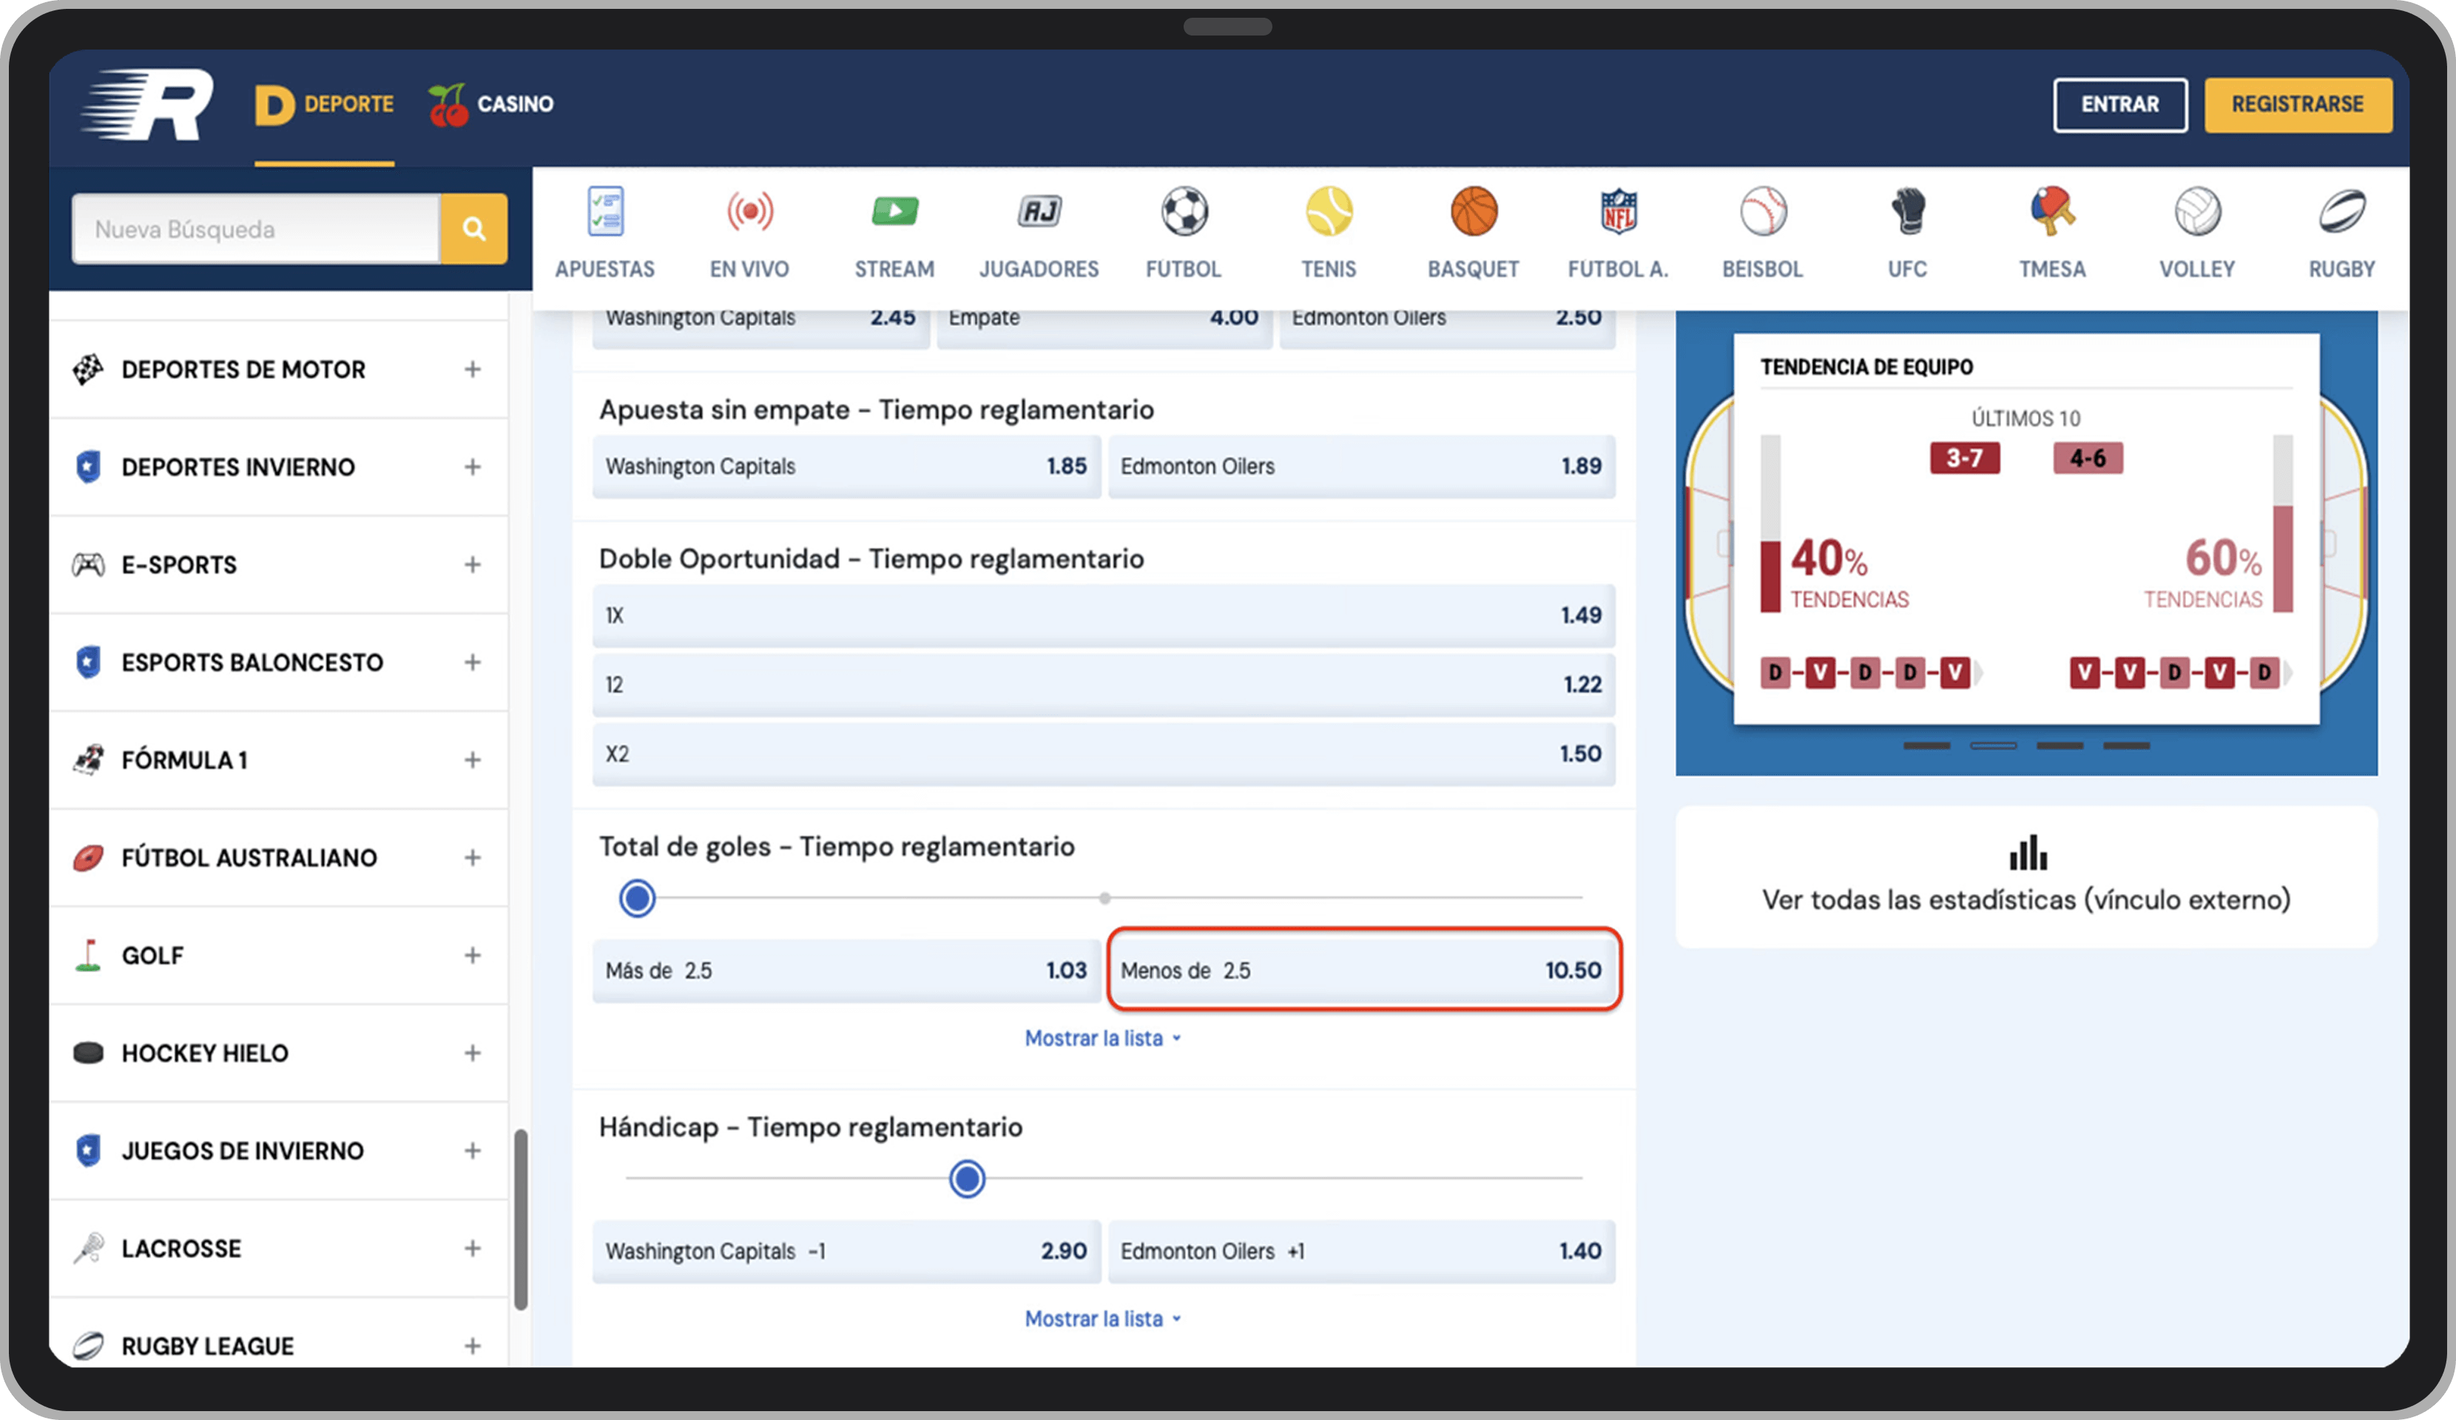Open the Tenis sport category icon
The height and width of the screenshot is (1420, 2456).
1329,212
